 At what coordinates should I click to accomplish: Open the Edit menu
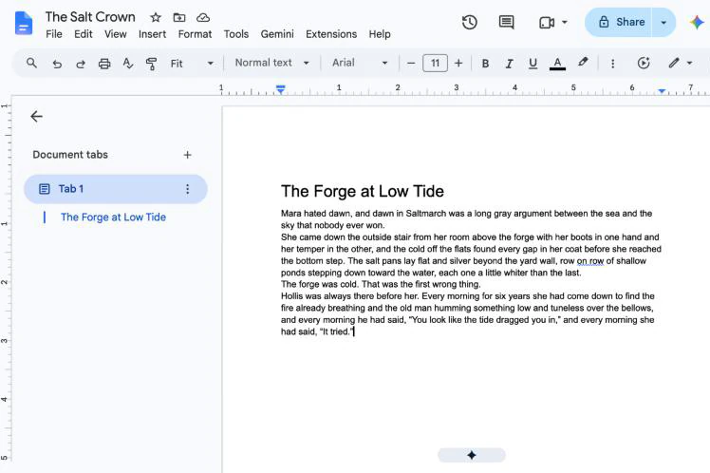[x=84, y=34]
